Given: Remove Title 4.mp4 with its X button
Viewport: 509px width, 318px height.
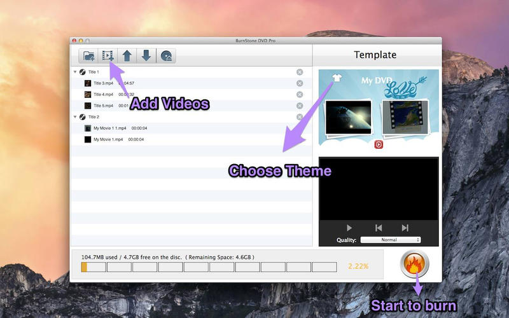Looking at the screenshot, I should point(300,94).
